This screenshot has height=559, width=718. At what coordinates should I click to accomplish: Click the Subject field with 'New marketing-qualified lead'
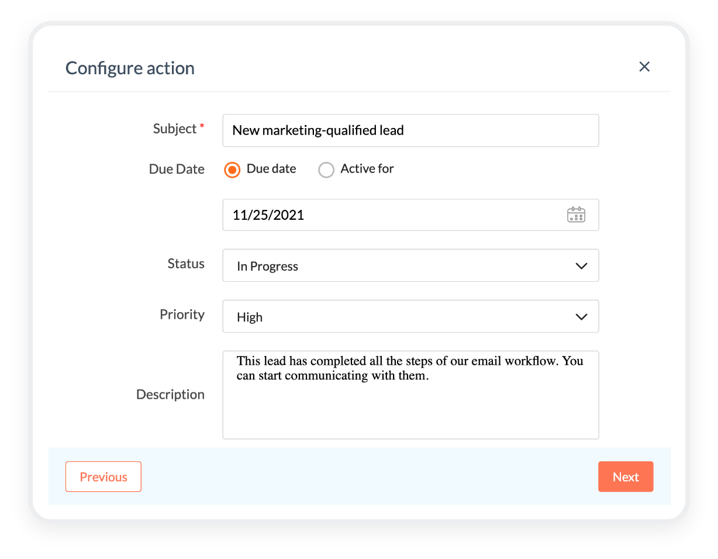(410, 130)
